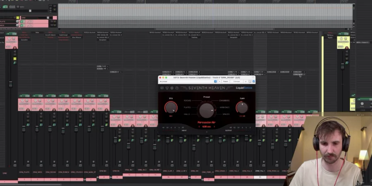Toggle yellow solo button on DRM mixer strip
372x186 pixels.
(x=15, y=59)
